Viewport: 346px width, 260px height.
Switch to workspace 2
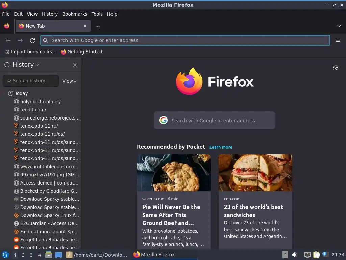[x=23, y=255]
